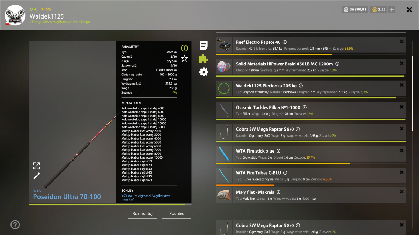Select the green puzzle piece components tab
This screenshot has height=235, width=419.
(x=204, y=59)
